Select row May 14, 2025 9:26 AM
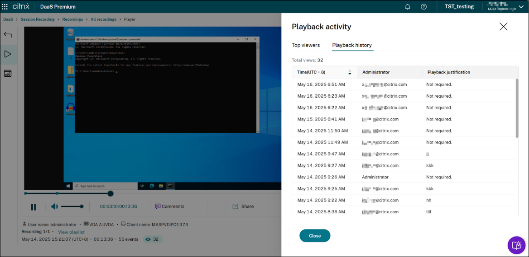This screenshot has height=257, width=529. click(404, 177)
